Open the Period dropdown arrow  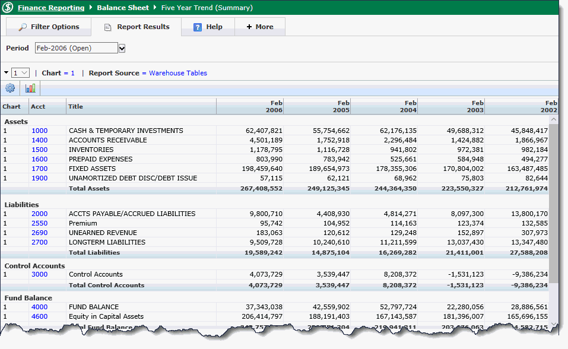pos(122,48)
